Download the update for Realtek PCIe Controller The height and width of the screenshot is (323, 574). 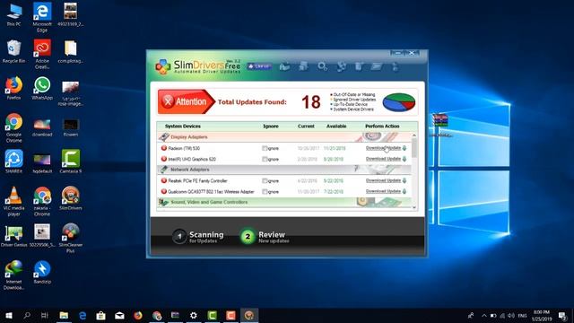click(383, 180)
